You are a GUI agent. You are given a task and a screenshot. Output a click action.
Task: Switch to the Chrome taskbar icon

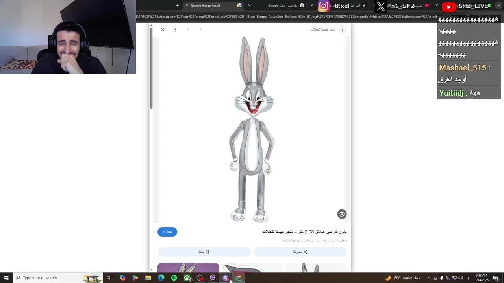[239, 278]
